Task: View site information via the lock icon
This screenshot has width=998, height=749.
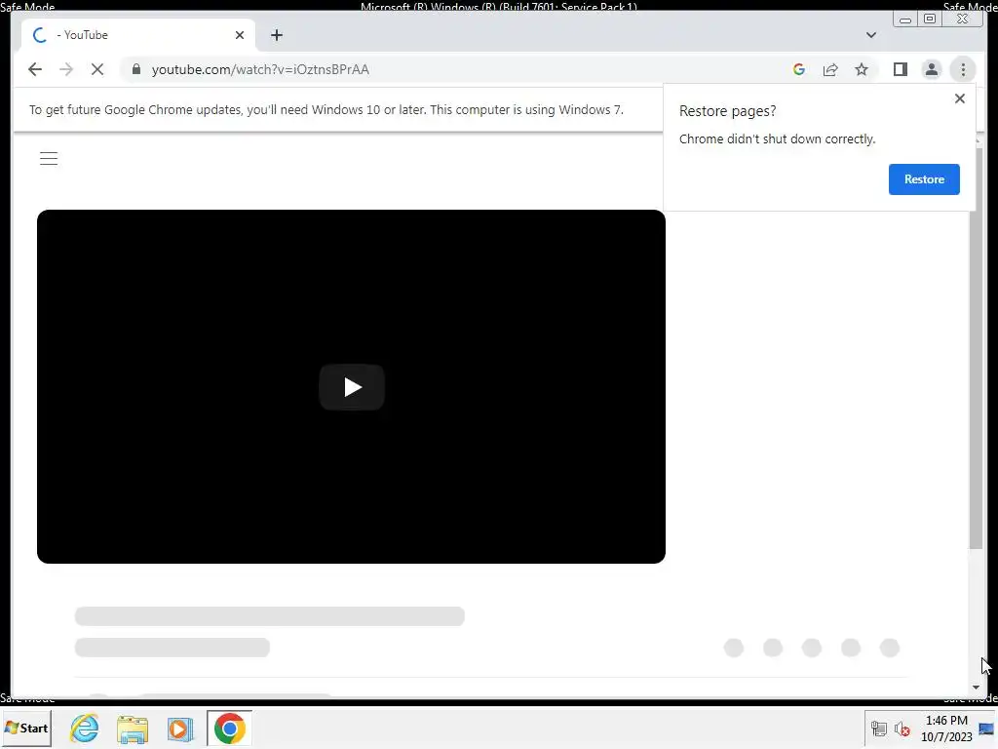Action: tap(135, 69)
